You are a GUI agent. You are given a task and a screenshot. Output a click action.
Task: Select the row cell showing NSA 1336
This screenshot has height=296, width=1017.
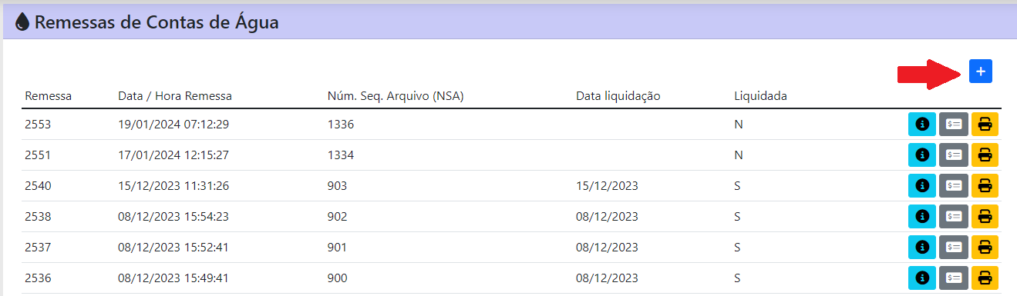[341, 124]
